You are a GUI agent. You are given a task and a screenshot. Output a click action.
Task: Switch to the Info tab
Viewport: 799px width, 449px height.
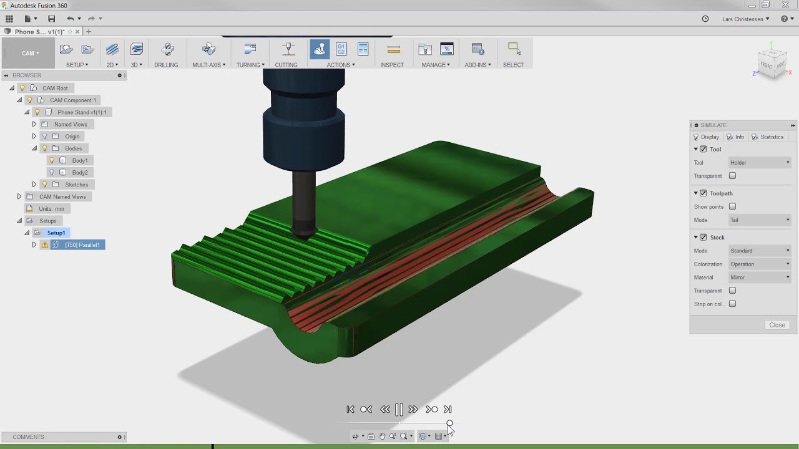[x=735, y=137]
